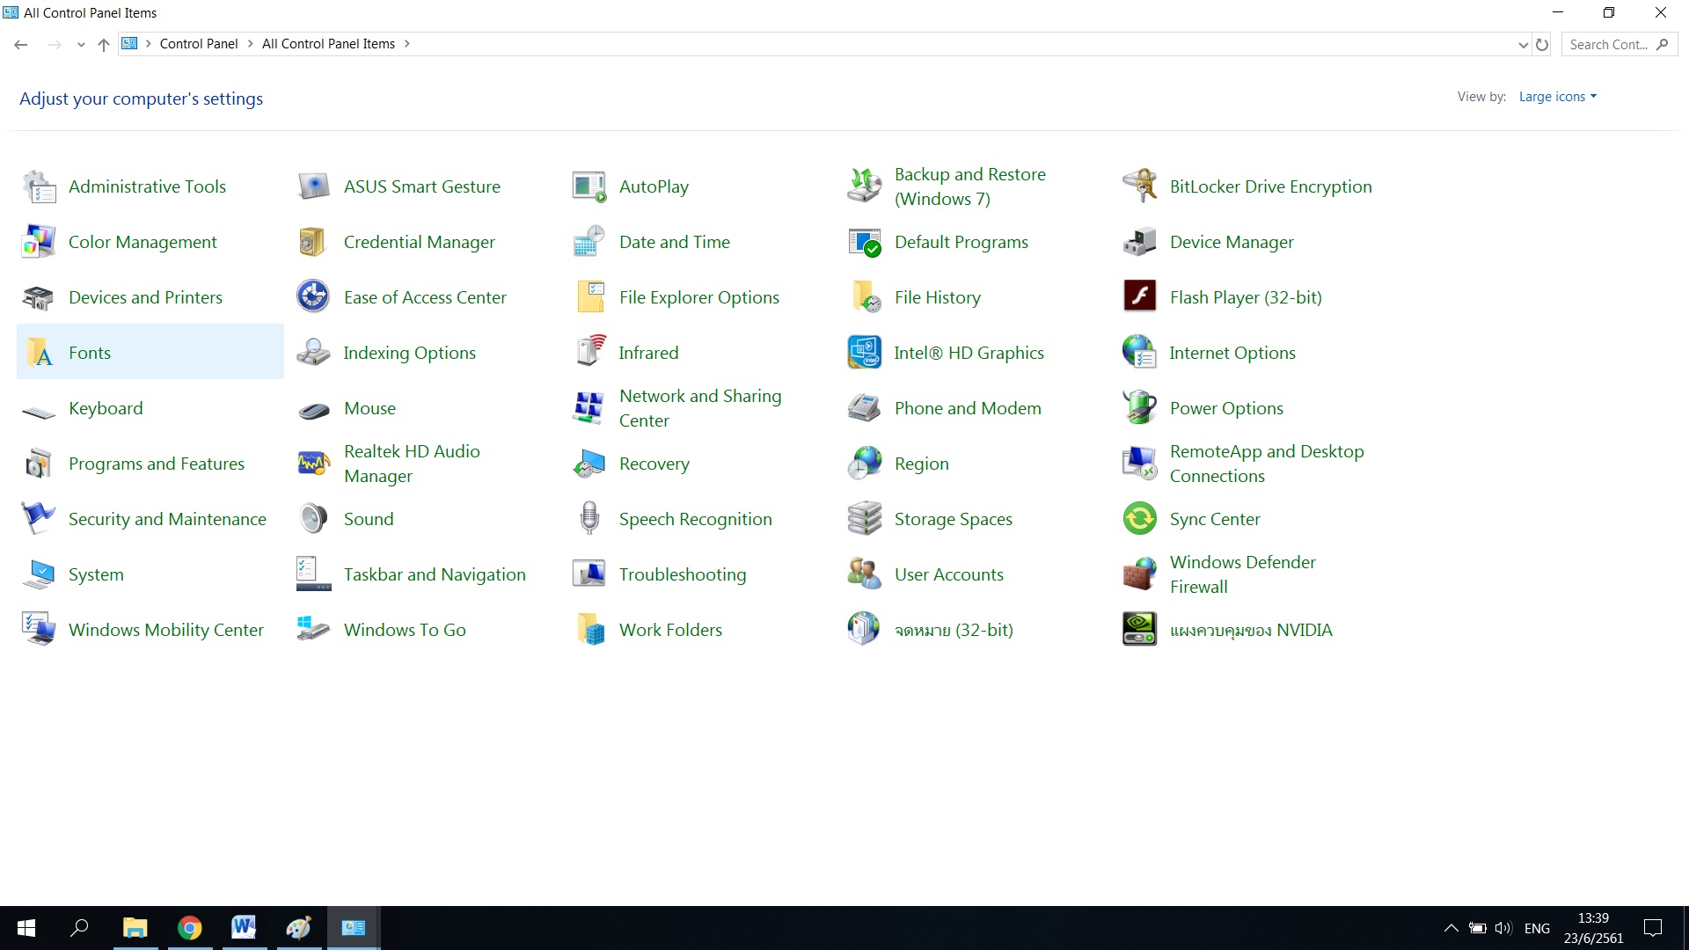Open the Realtek HD Audio Manager icon
Image resolution: width=1689 pixels, height=950 pixels.
click(314, 464)
